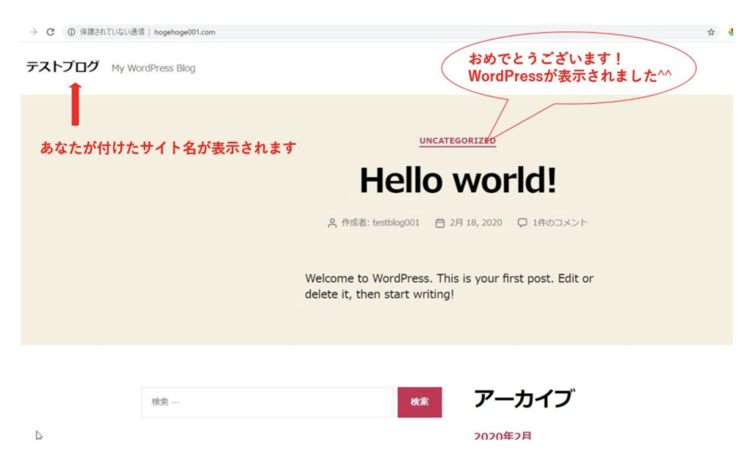Click the Welcome to WordPress paragraph text
The image size is (749, 455).
[449, 286]
